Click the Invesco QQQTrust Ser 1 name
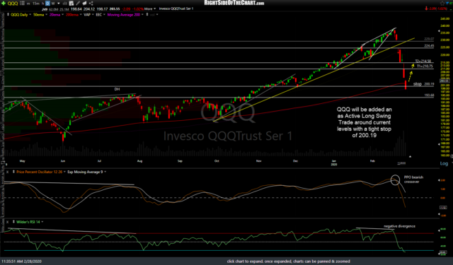This screenshot has width=453, height=265. click(176, 9)
